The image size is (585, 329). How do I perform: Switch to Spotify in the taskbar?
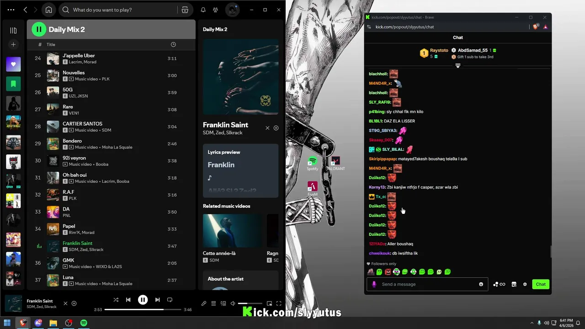click(84, 323)
